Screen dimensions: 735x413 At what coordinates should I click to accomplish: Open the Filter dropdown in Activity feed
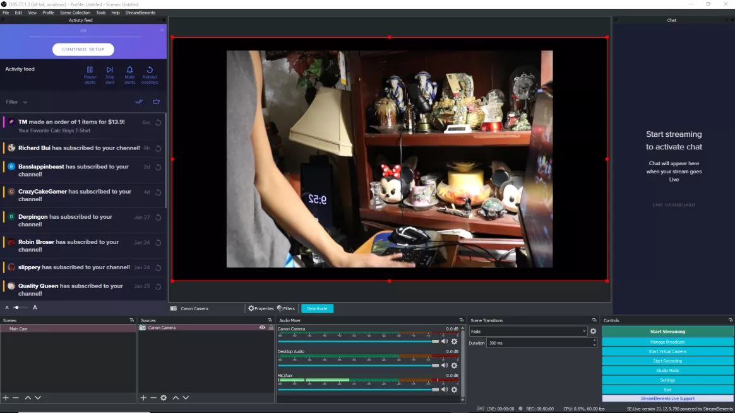[16, 102]
